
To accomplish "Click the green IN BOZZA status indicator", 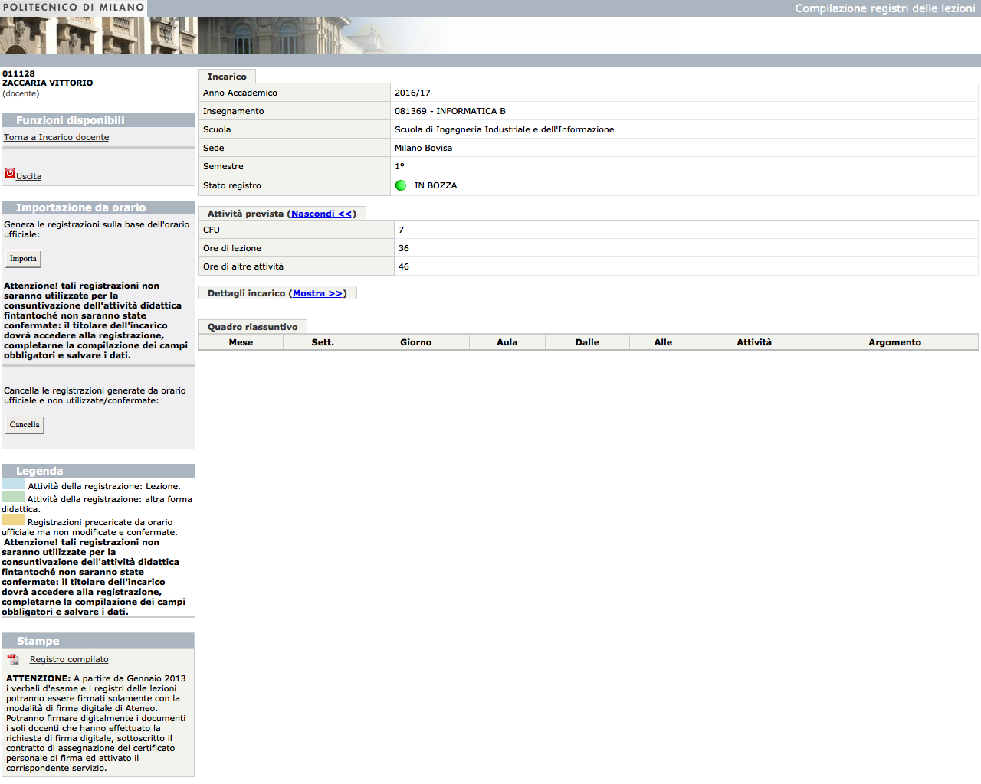I will [401, 185].
